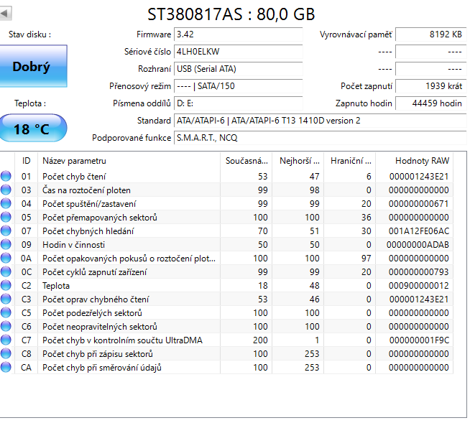Click the Hodnoty RAW column header
This screenshot has height=423, width=470.
pos(414,161)
